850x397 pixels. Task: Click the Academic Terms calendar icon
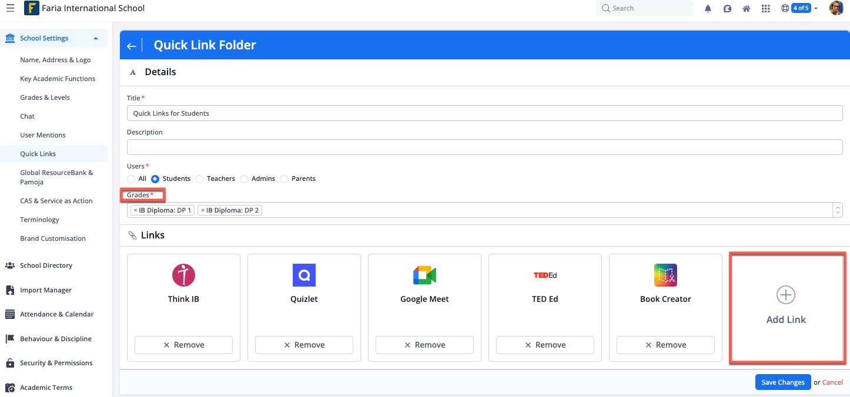10,388
